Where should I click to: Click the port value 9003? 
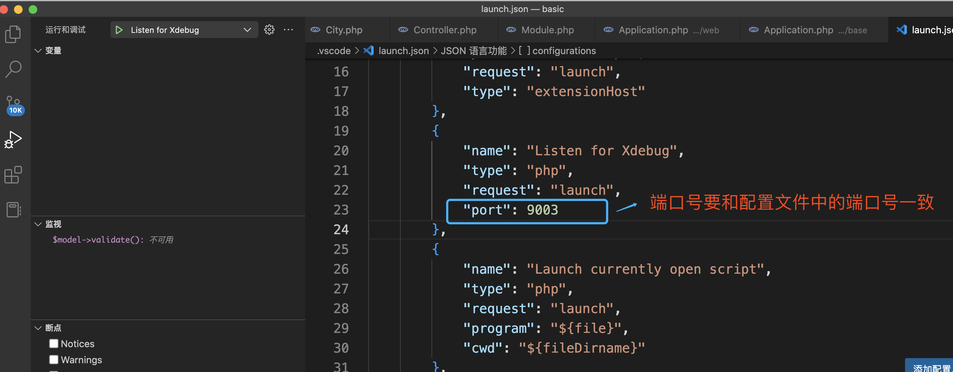coord(542,210)
